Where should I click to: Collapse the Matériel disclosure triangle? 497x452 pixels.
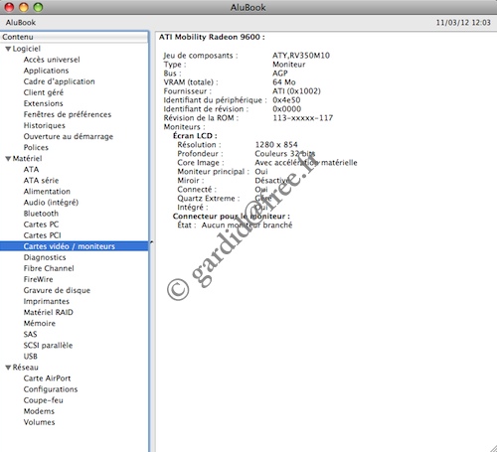[8, 159]
